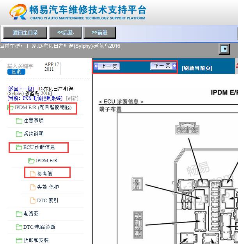Click the 返回主目录 button
This screenshot has height=244, width=238.
click(x=25, y=33)
